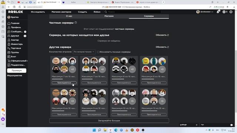Switch to the Магазин tab
This screenshot has width=237, height=133.
pyautogui.click(x=109, y=16)
